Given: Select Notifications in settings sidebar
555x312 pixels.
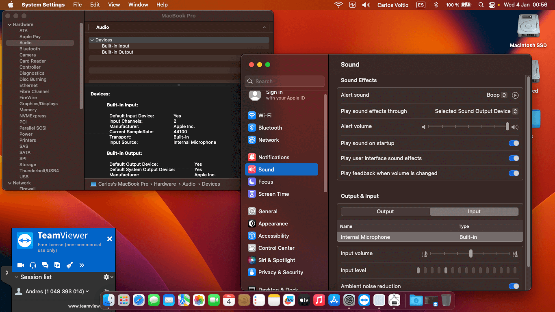Looking at the screenshot, I should [273, 157].
